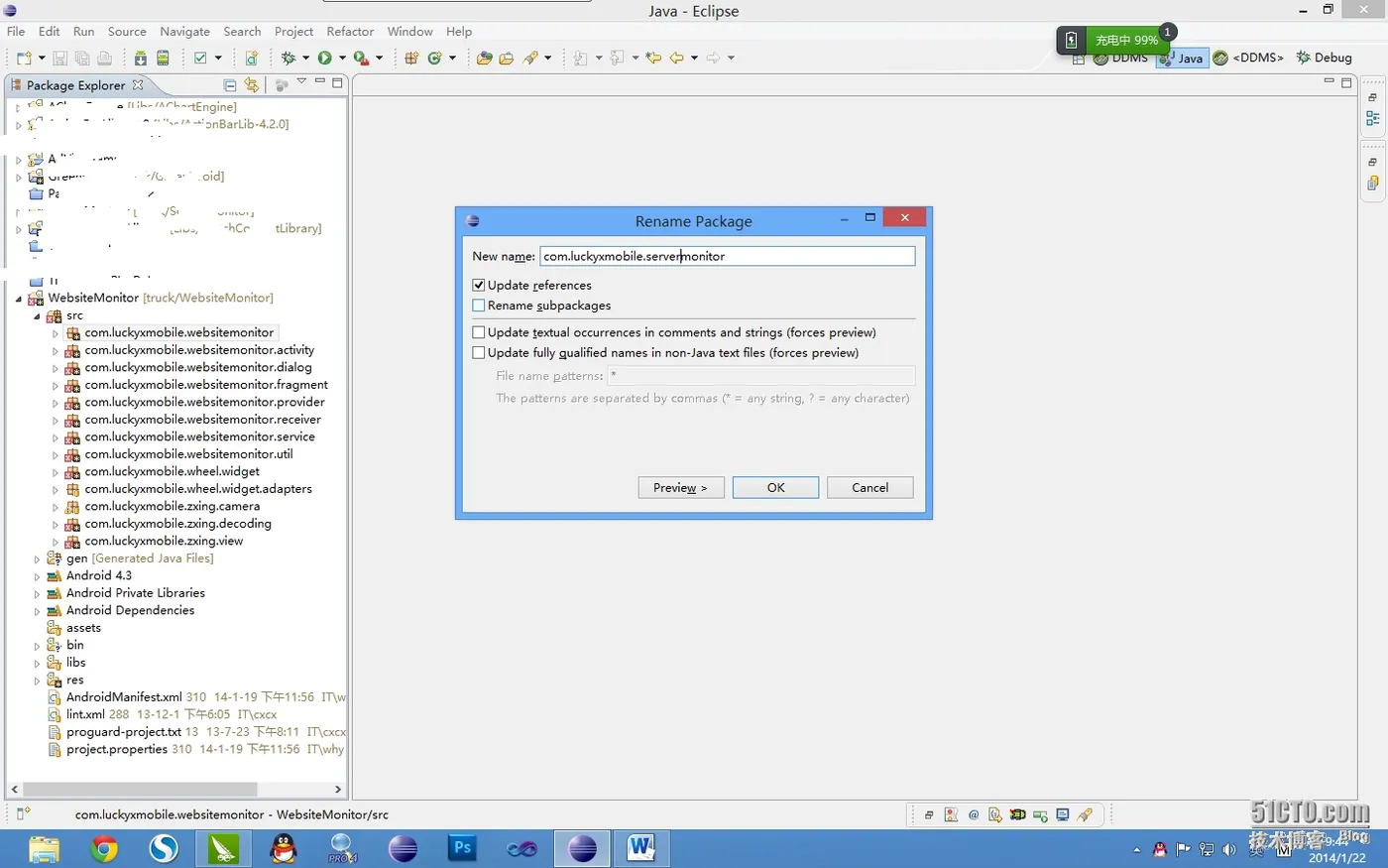Open Photoshop from the taskbar
Image resolution: width=1388 pixels, height=868 pixels.
coord(462,849)
